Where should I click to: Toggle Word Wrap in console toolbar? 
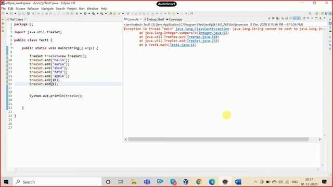coord(291,18)
